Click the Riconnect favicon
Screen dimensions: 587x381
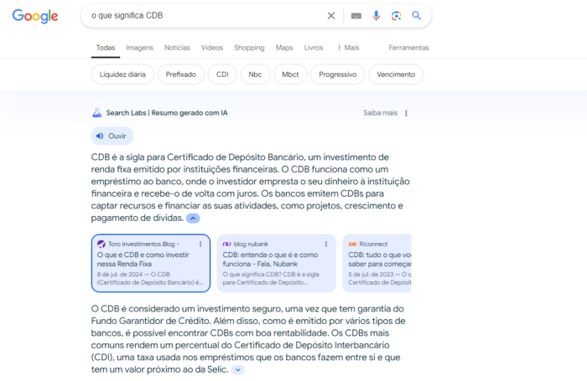click(x=352, y=245)
